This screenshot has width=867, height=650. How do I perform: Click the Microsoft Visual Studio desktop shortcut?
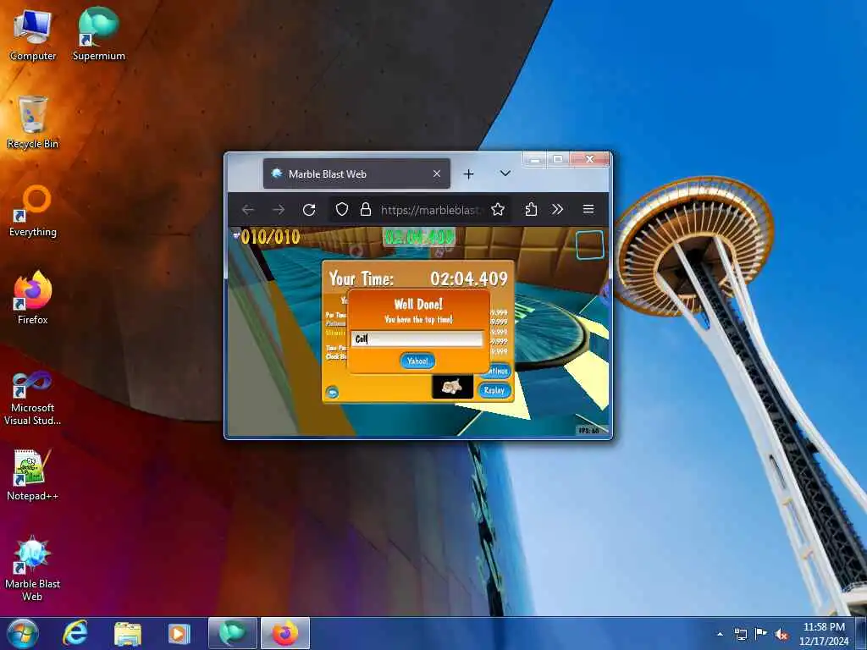tap(33, 398)
